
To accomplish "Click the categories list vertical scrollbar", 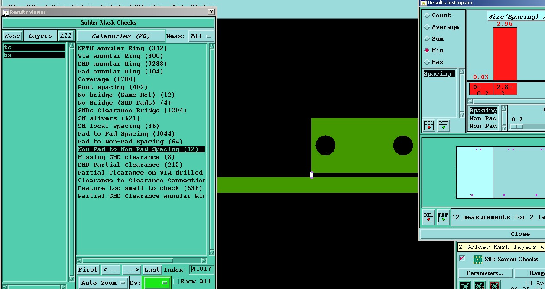I will coord(211,149).
